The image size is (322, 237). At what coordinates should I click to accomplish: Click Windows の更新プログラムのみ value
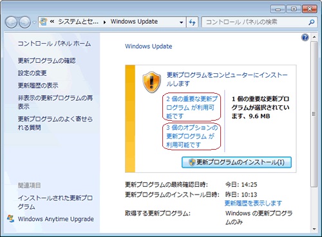click(259, 218)
